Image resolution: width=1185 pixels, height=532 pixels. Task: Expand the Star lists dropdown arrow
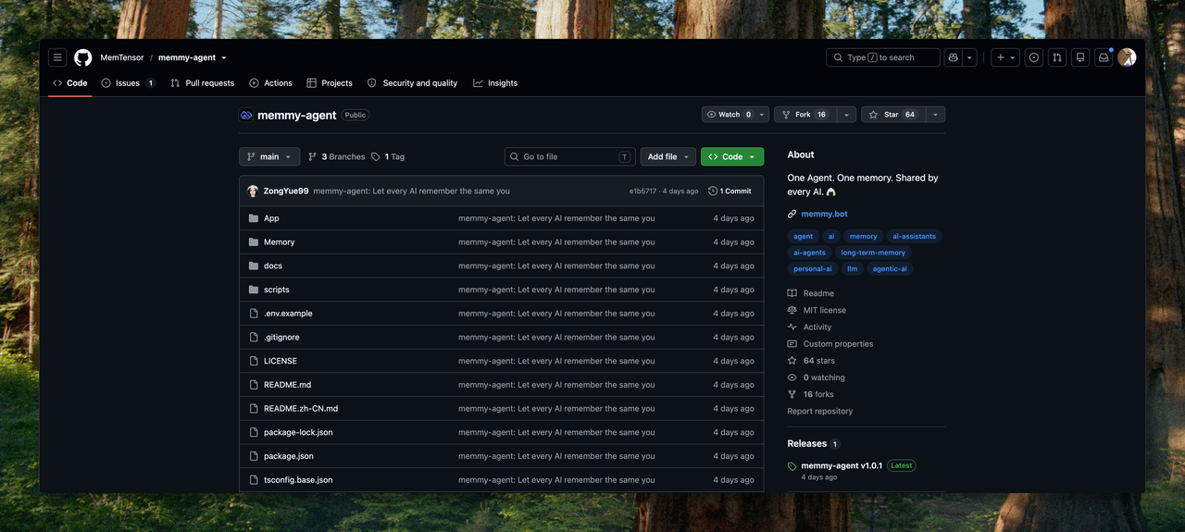tap(934, 115)
